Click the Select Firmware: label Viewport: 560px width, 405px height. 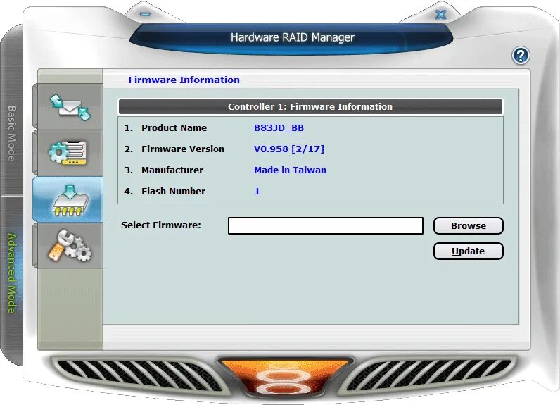(x=161, y=225)
